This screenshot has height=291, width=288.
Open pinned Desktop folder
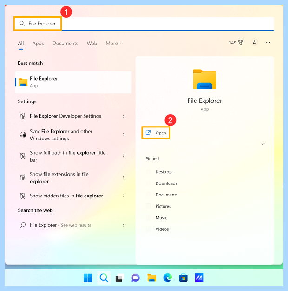tap(164, 172)
